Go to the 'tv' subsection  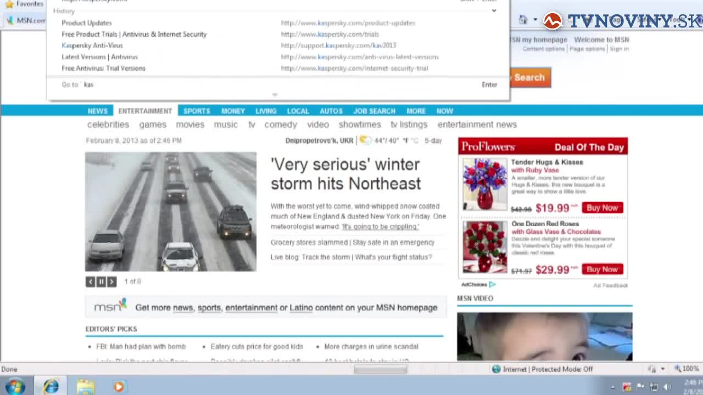252,125
